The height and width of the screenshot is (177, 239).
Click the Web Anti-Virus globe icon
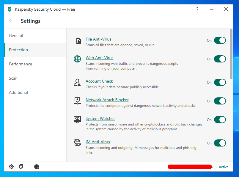pos(77,59)
